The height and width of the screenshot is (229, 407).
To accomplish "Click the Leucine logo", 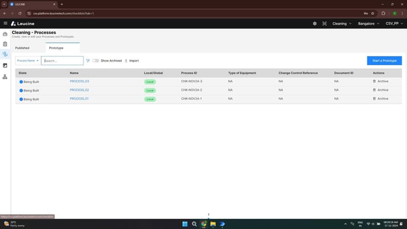I will pos(22,24).
